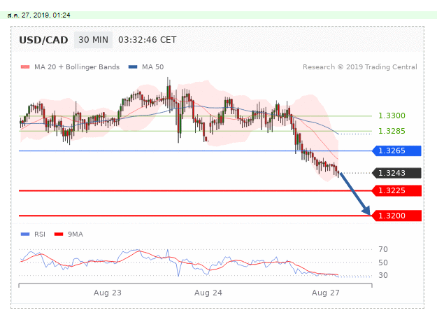This screenshot has height=322, width=437.
Task: Click the blue MA 50 legend swatch
Action: click(x=133, y=67)
